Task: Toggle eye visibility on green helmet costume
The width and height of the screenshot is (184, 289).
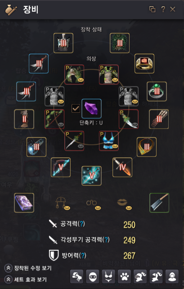Action: click(81, 80)
